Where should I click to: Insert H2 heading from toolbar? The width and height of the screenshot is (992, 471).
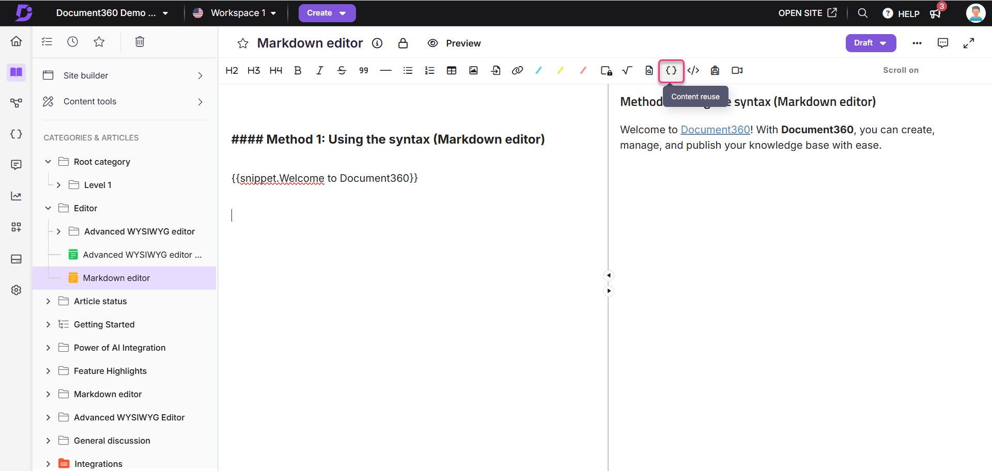(x=231, y=70)
